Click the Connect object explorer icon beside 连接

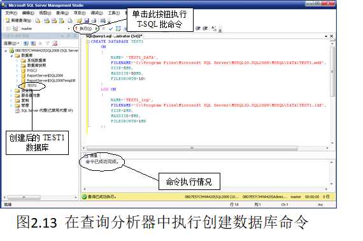pyautogui.click(x=26, y=43)
